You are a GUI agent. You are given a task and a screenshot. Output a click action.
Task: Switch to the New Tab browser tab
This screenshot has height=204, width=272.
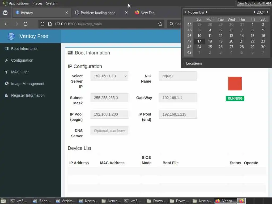pyautogui.click(x=147, y=13)
